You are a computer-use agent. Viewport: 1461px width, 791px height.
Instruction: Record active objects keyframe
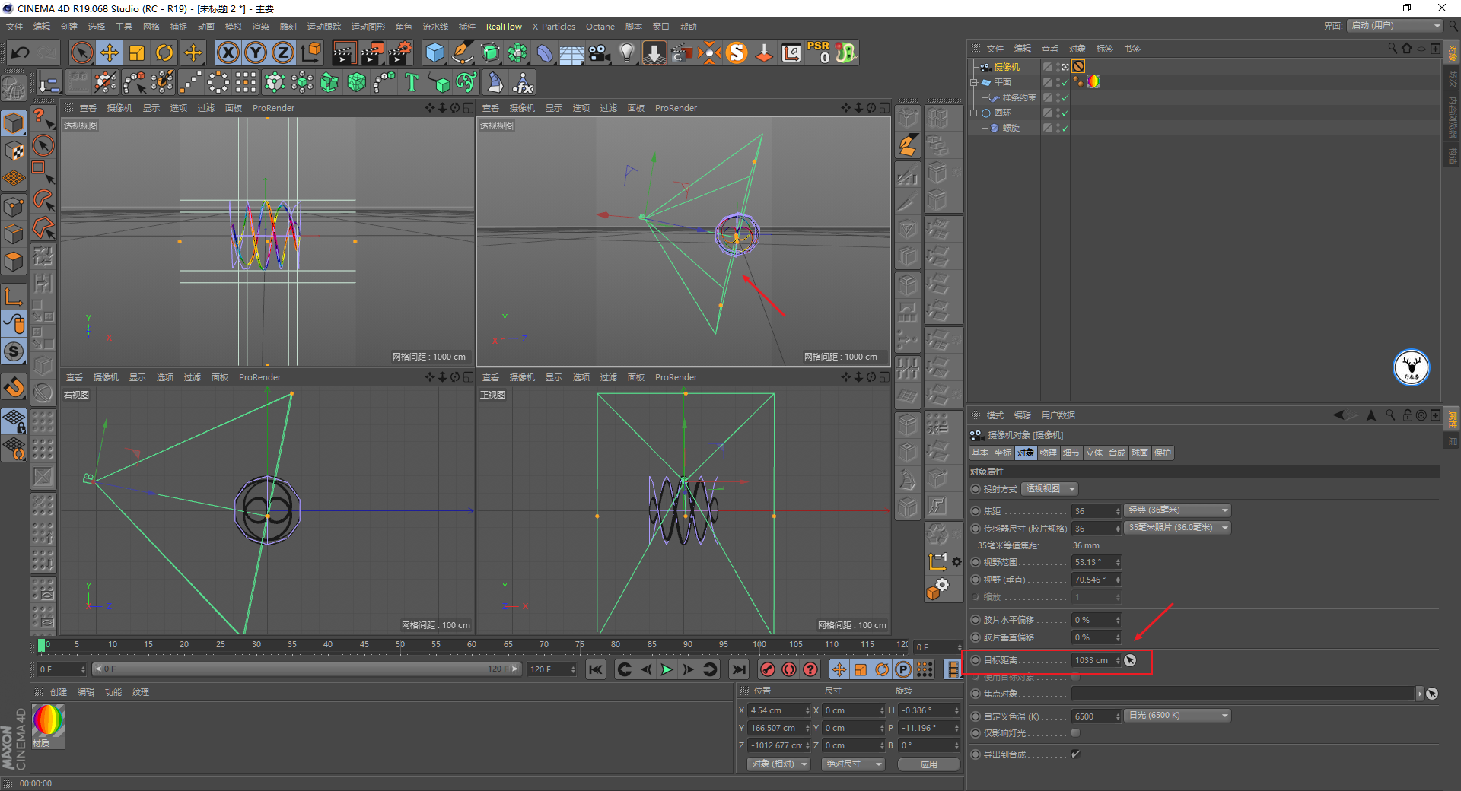(x=768, y=669)
